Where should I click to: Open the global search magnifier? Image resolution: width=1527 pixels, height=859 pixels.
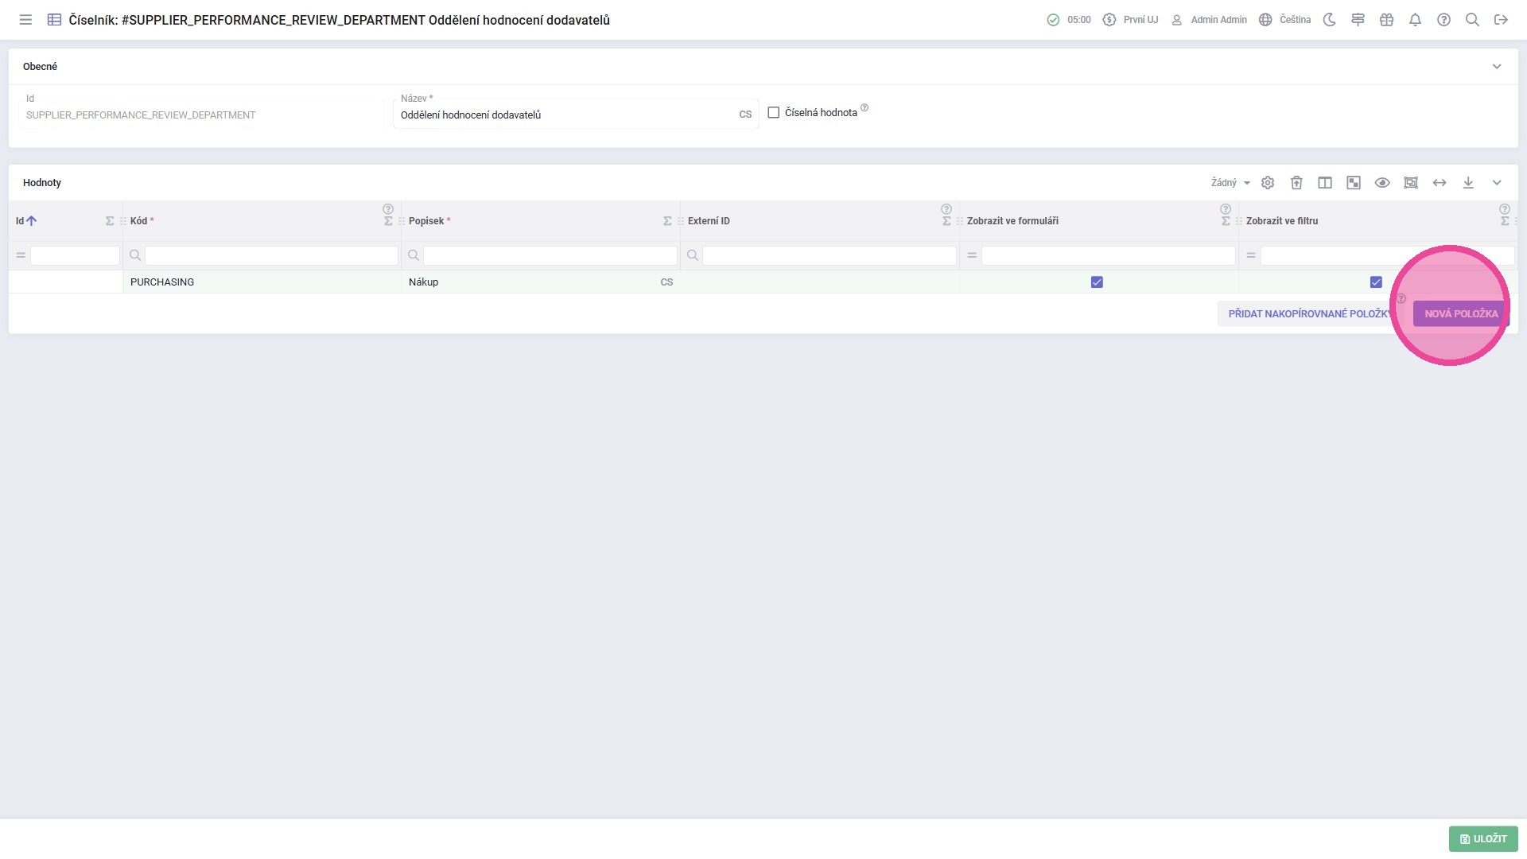(1472, 20)
